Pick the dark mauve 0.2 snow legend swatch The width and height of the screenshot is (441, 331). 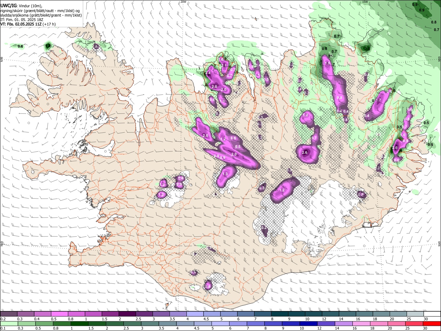[9, 314]
